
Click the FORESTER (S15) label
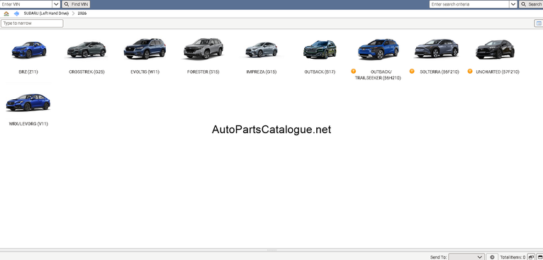point(203,72)
